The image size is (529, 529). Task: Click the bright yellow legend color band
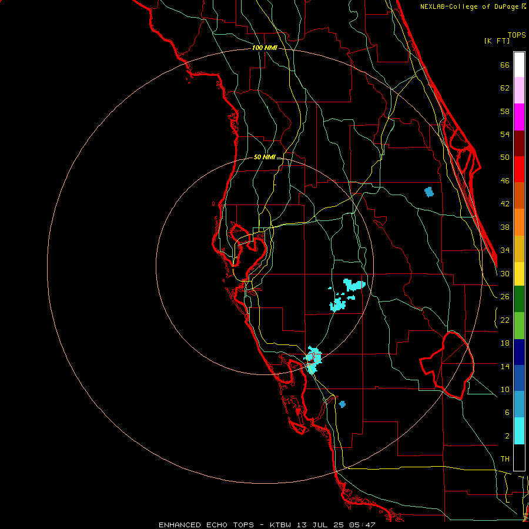(519, 274)
